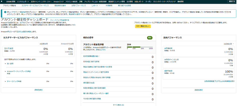This screenshot has width=237, height=106.
Task: Open アップロードによる一括商品登録 in the top menu
Action: 95,2
